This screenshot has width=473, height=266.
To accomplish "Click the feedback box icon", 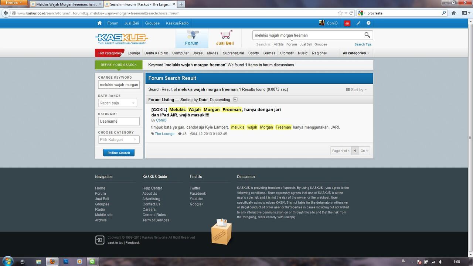I will pos(221,232).
